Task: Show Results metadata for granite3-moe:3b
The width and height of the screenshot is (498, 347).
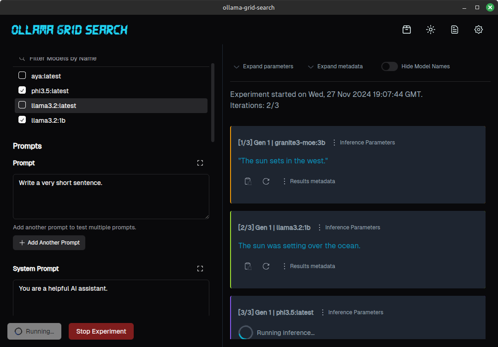Action: [308, 181]
